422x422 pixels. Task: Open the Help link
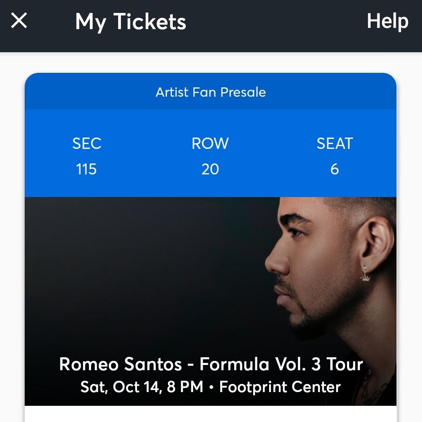coord(388,21)
